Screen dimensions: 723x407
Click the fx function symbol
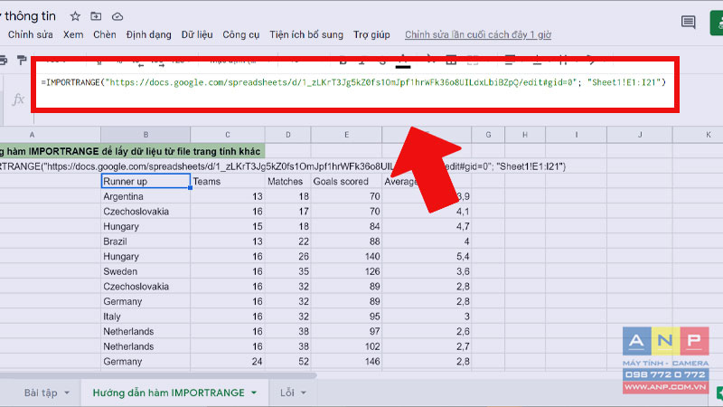click(18, 99)
